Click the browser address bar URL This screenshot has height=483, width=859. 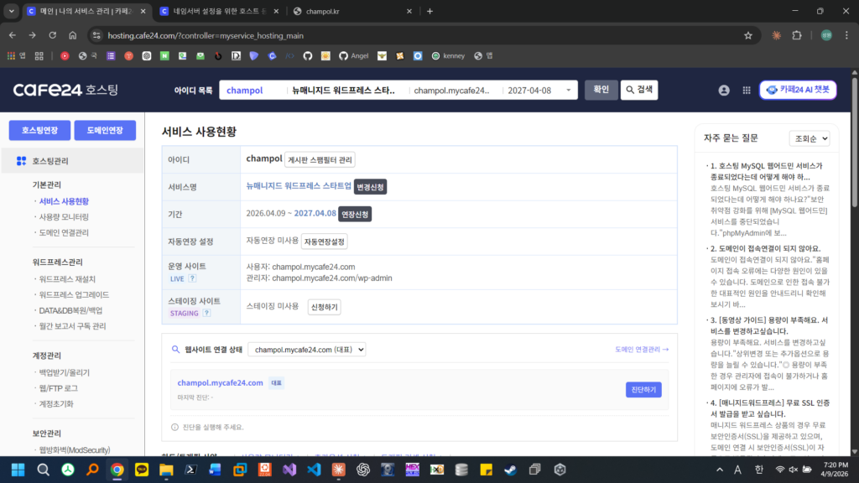(x=206, y=35)
